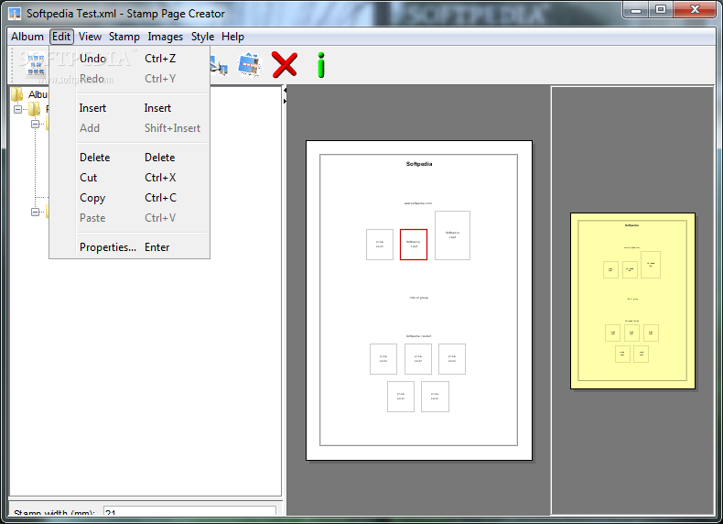
Task: Click the right-pointing splitter expand arrow
Action: click(285, 101)
